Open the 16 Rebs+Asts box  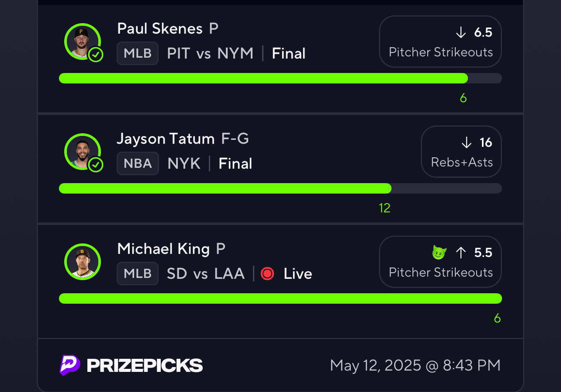(x=461, y=152)
